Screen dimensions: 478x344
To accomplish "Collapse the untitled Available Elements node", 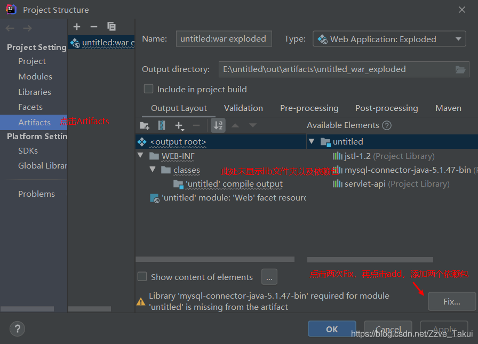I will click(311, 142).
